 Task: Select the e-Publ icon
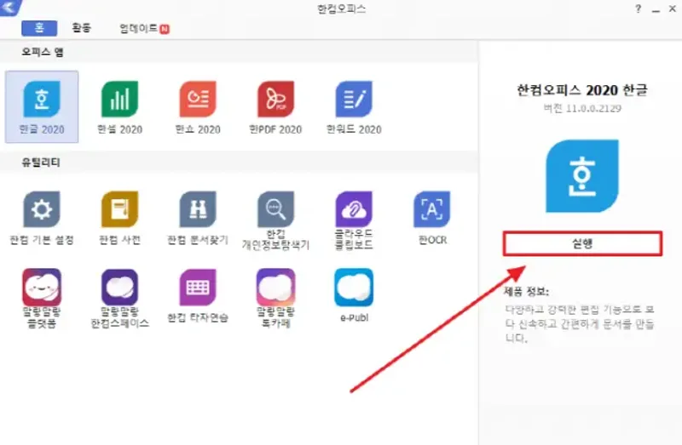pos(354,287)
